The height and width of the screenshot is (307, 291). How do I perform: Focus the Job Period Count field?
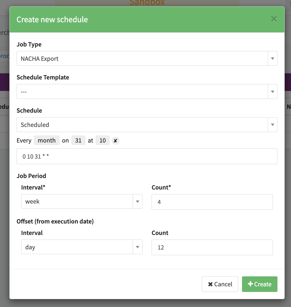[212, 202]
